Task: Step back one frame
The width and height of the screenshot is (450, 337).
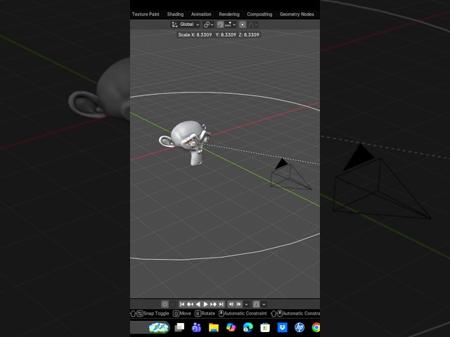Action: tap(231, 304)
